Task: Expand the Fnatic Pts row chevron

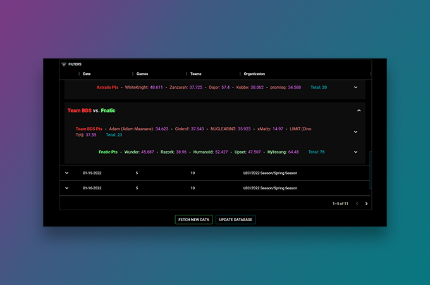Action: (x=355, y=152)
